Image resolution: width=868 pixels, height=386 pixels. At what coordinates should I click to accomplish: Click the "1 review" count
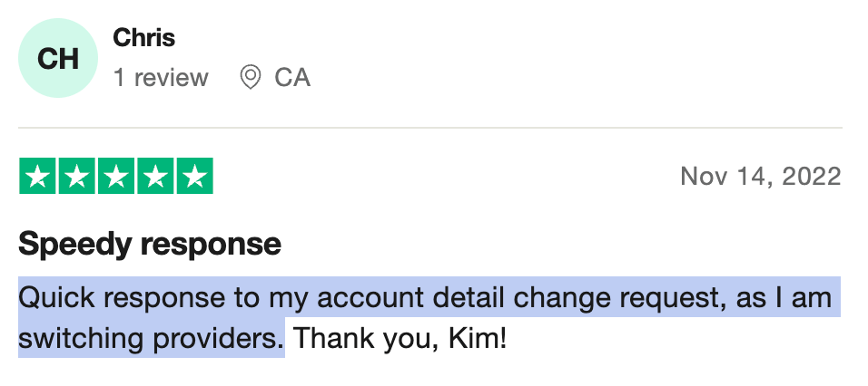click(x=161, y=77)
